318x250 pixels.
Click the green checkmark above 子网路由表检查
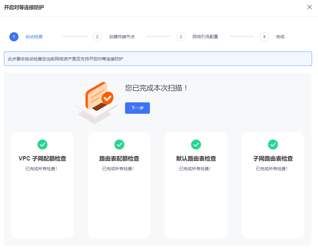273,145
